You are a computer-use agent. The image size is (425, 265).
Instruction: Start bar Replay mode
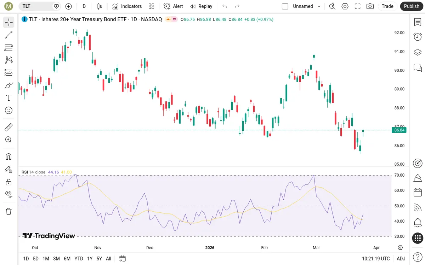(202, 6)
